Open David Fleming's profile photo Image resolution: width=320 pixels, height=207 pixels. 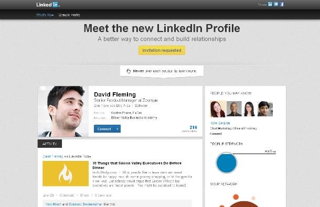[63, 111]
